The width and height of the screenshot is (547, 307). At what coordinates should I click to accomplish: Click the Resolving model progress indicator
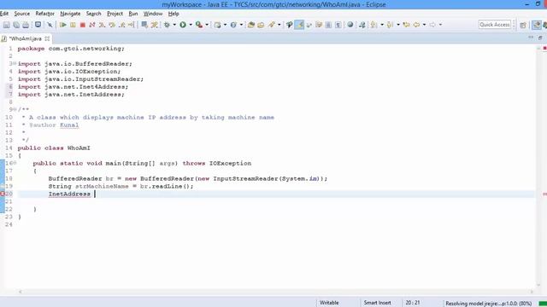(488, 304)
